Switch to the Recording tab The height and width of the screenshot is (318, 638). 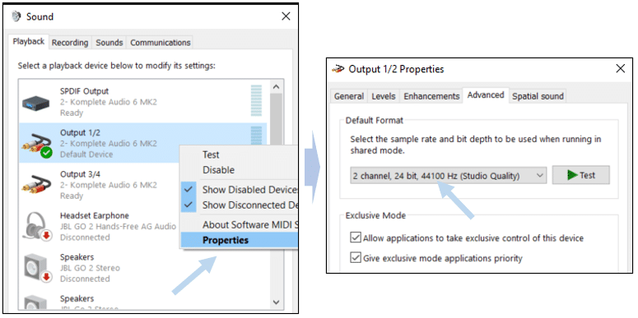pos(70,42)
